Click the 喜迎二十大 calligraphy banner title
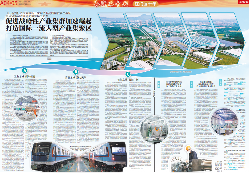The image size is (250, 173). [x=111, y=3]
